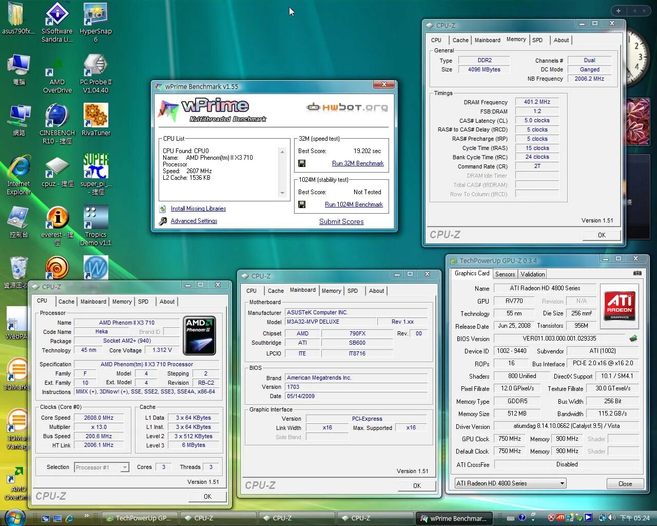Screen dimensions: 657x526
Task: Expand quick launch overflow chevron
Action: [86, 515]
